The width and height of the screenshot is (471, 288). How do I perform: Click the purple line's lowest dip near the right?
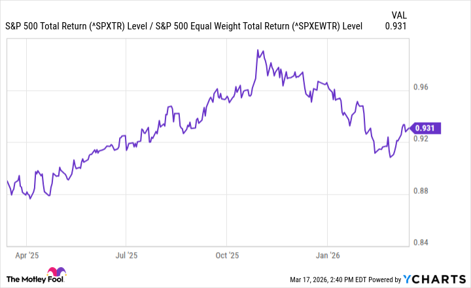pyautogui.click(x=391, y=157)
